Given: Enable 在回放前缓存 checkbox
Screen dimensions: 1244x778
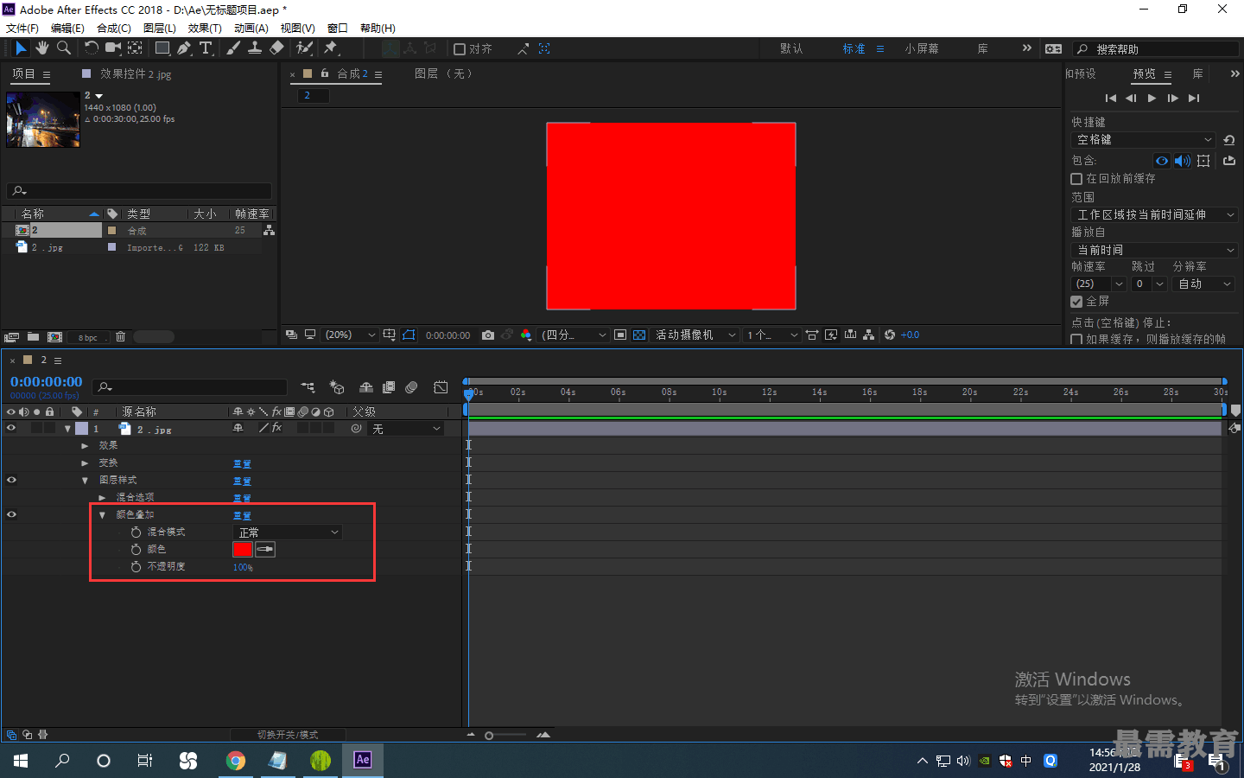Looking at the screenshot, I should pos(1076,179).
